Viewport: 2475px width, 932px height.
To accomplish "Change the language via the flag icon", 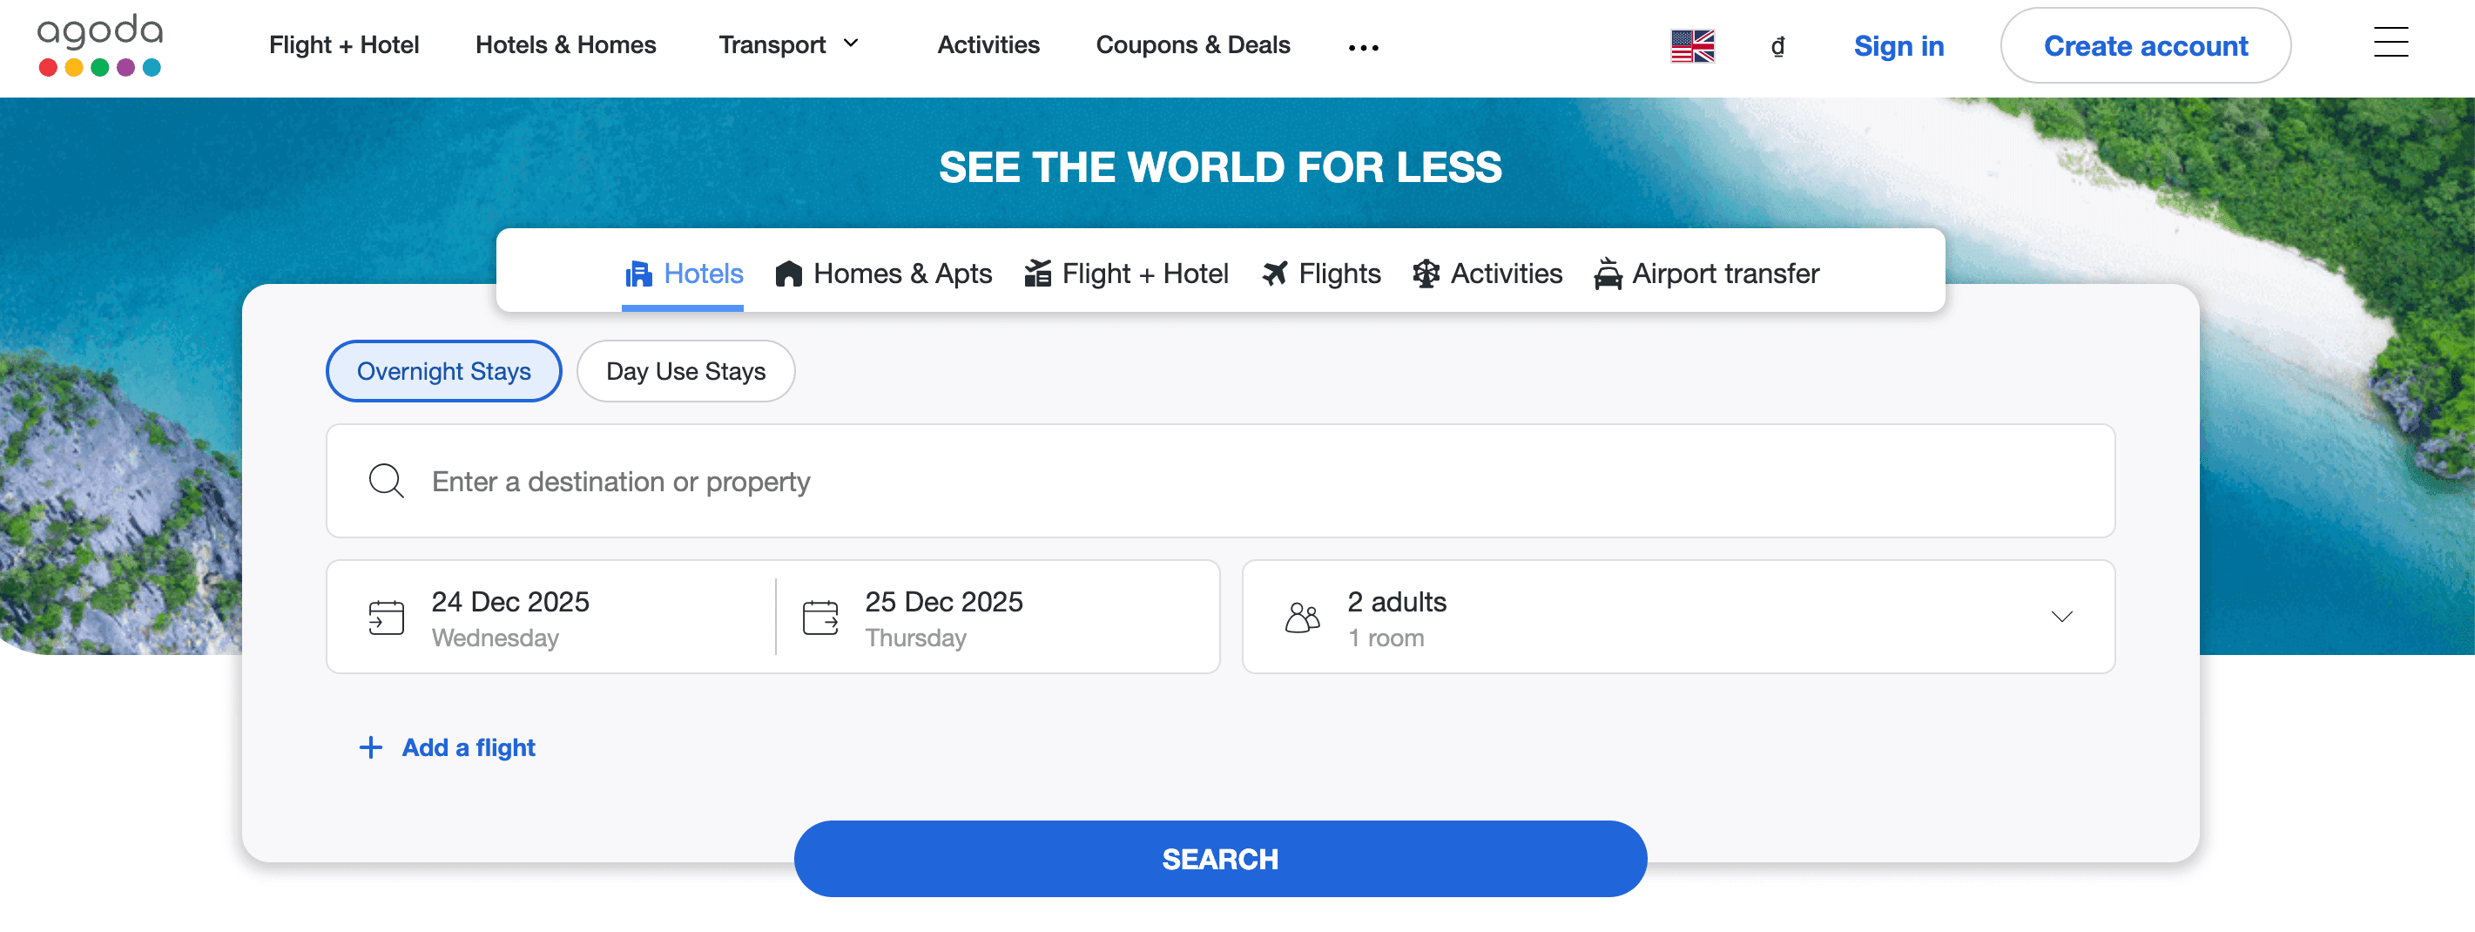I will [1694, 44].
